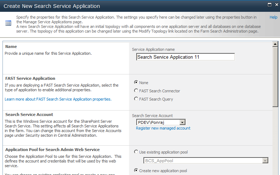Screen dimensions: 280x175
Task: Click the Search Service Account section heading
Action: 29,115
